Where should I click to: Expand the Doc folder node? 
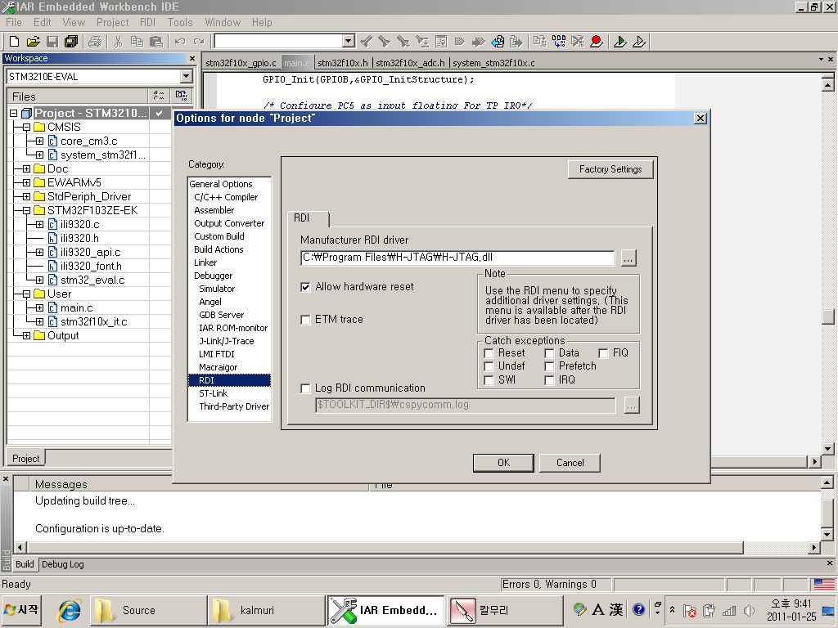tap(26, 168)
